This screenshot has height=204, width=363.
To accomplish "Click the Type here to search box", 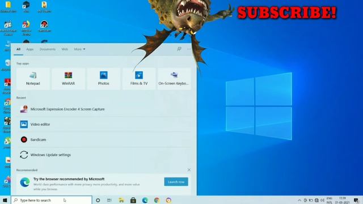I will coord(52,200).
